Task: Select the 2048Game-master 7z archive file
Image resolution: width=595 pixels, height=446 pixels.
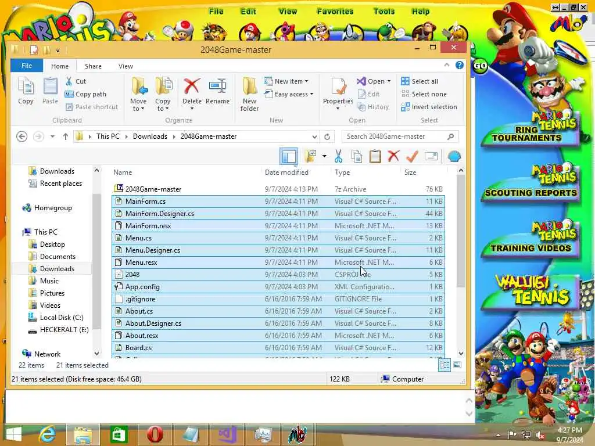Action: pos(278,189)
